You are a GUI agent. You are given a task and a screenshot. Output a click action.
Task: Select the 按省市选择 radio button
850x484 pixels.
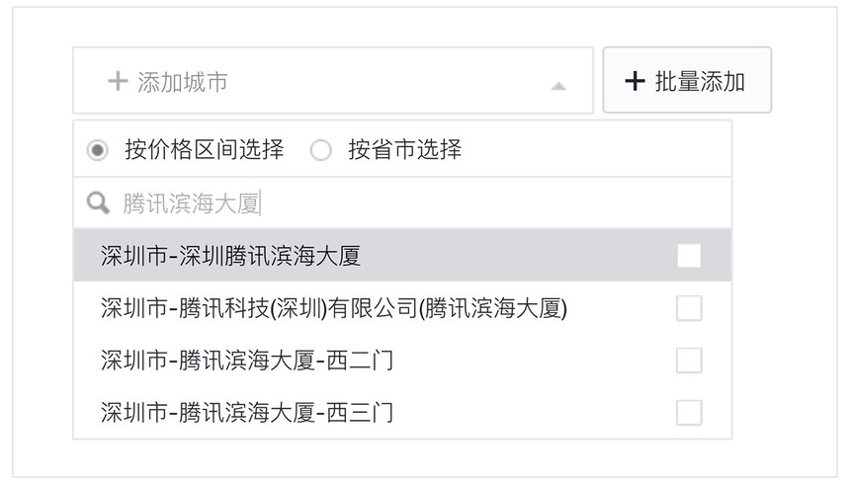tap(320, 149)
